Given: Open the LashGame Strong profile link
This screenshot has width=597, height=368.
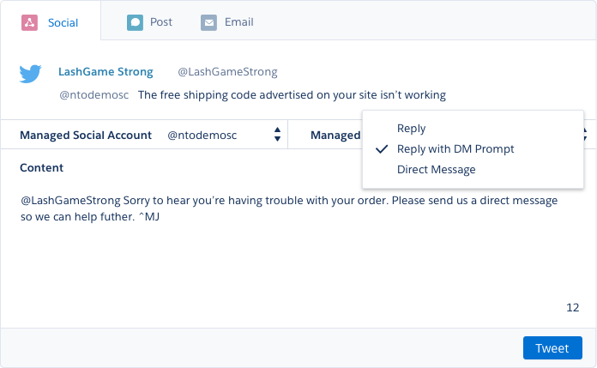Looking at the screenshot, I should click(106, 72).
